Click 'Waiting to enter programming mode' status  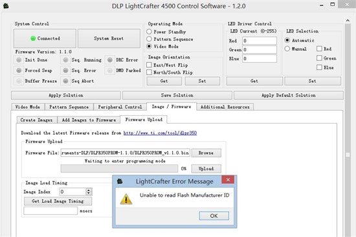[x=125, y=161]
